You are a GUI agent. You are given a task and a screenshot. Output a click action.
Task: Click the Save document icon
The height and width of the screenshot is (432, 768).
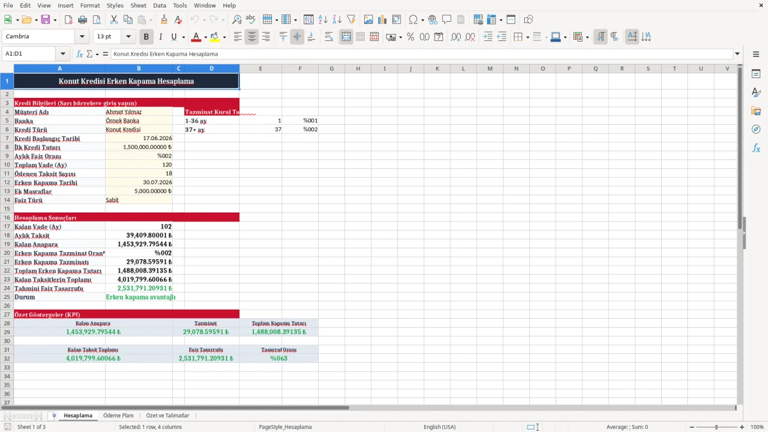(x=45, y=20)
